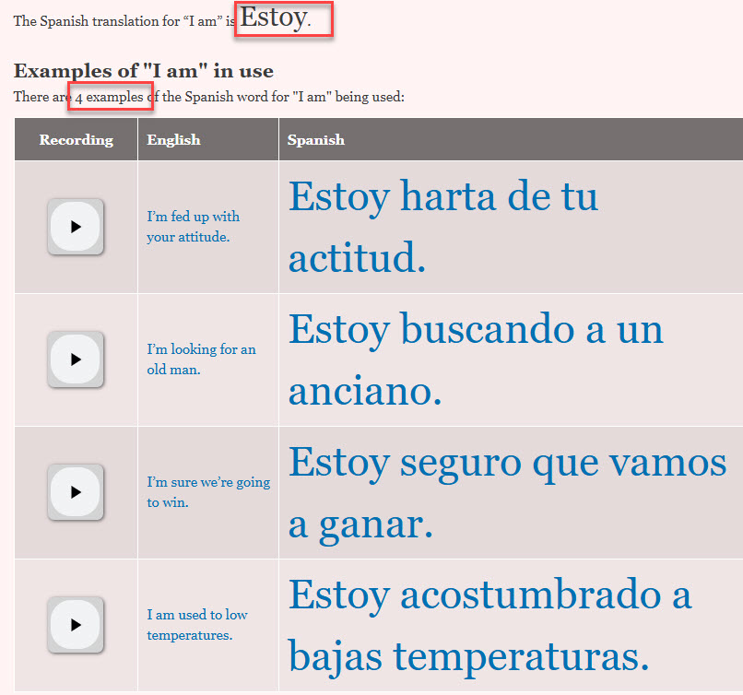Open Spanish link "Estoy buscando a un anciano."
Image resolution: width=743 pixels, height=695 pixels.
coord(476,360)
